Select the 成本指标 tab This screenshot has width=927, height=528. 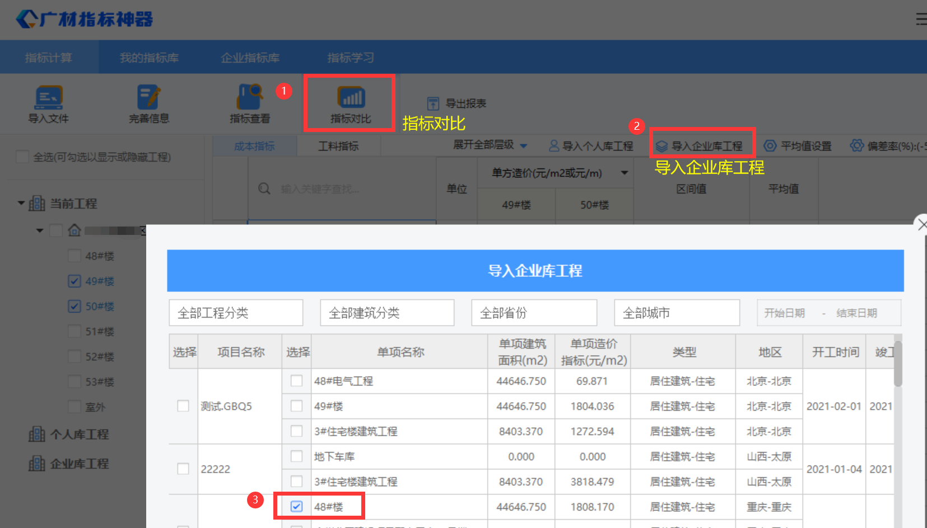tap(254, 146)
